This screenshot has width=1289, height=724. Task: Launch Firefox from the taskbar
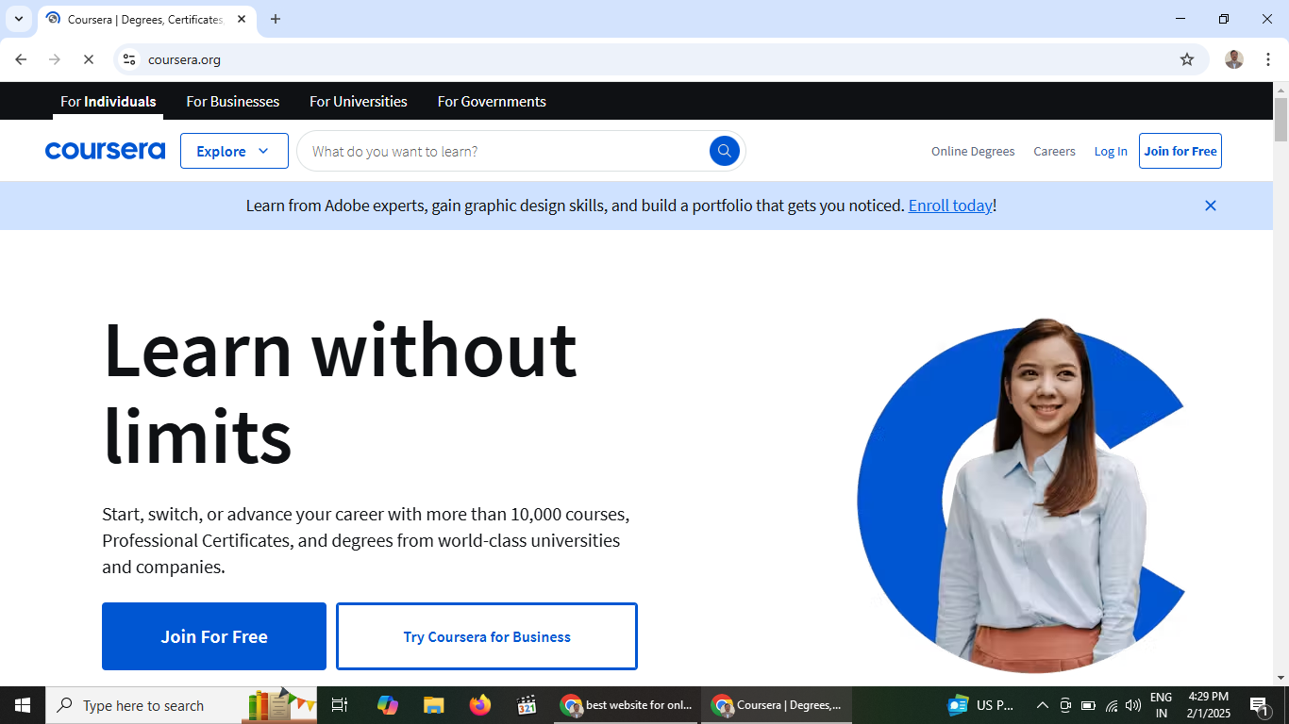tap(480, 705)
